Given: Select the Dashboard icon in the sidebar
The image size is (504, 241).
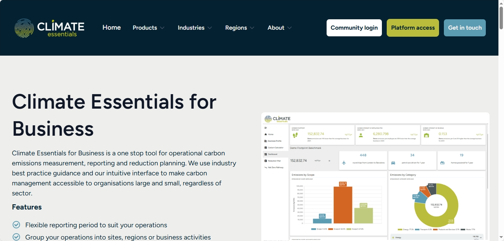Looking at the screenshot, I should coord(272,154).
